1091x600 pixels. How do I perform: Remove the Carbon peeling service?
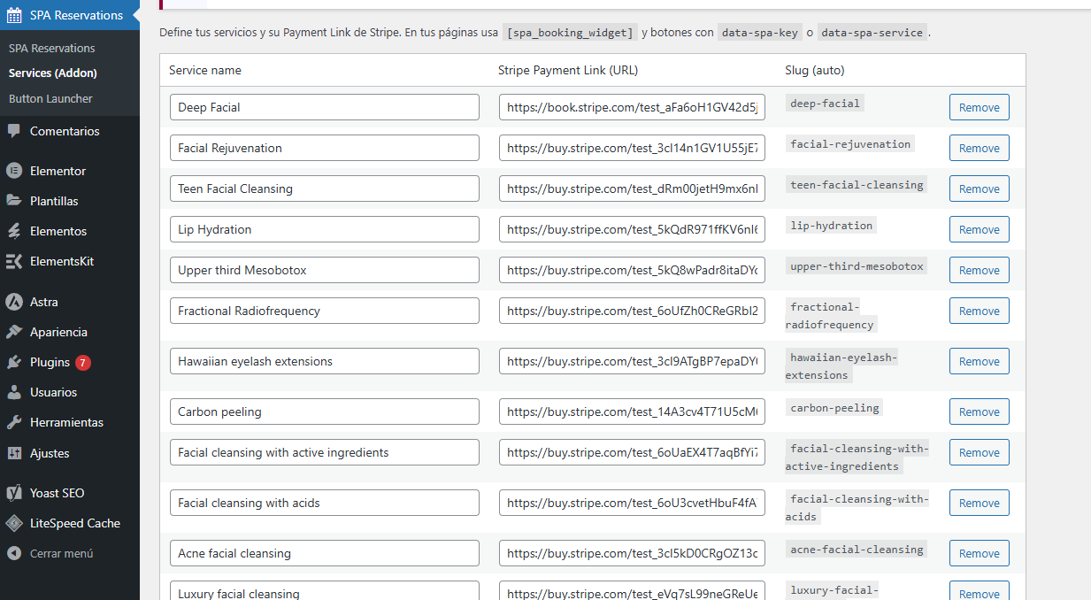(979, 411)
